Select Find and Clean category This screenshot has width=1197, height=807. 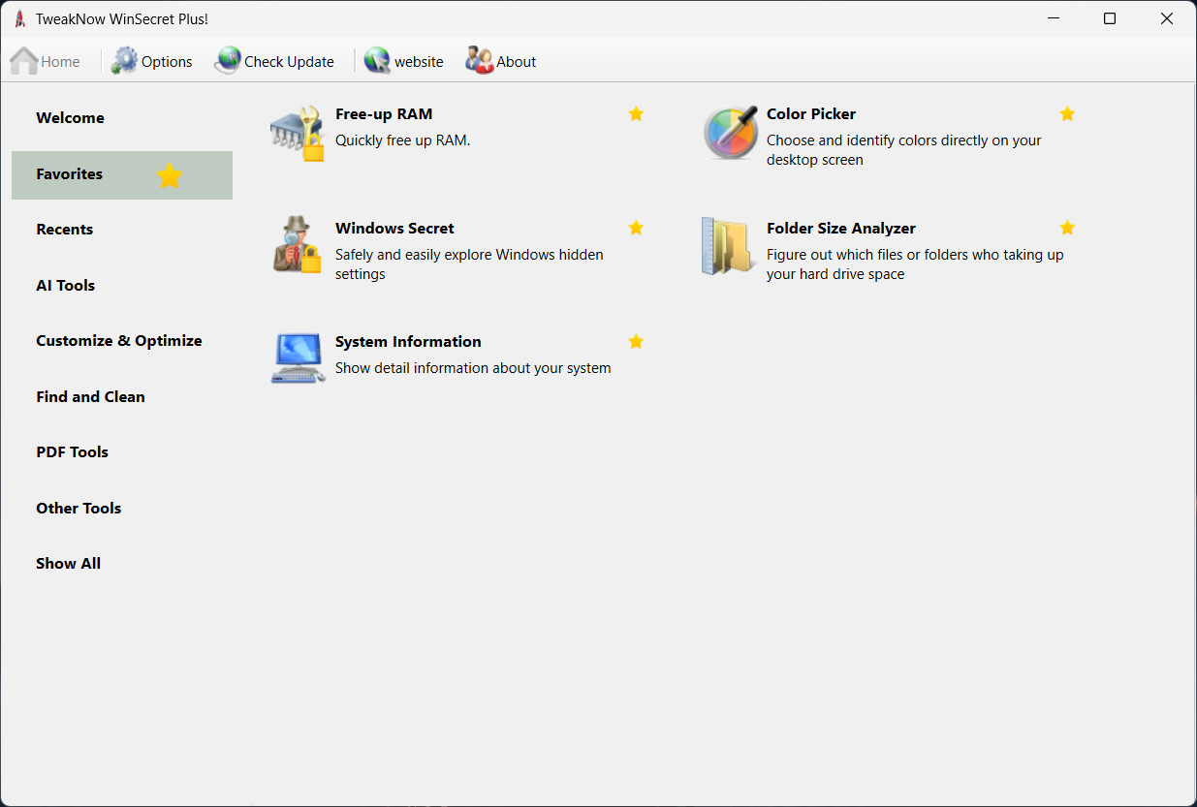point(90,397)
